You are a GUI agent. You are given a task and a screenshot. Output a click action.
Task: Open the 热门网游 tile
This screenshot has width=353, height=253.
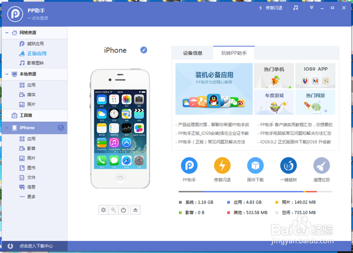tap(315, 102)
